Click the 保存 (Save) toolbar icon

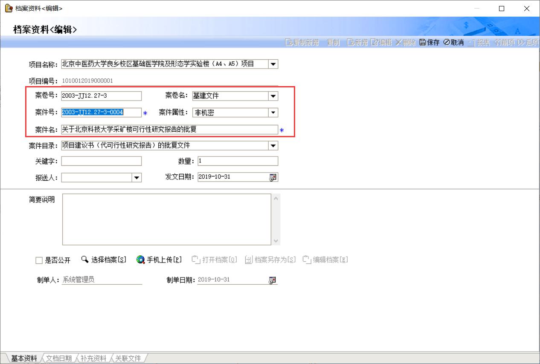pos(423,43)
